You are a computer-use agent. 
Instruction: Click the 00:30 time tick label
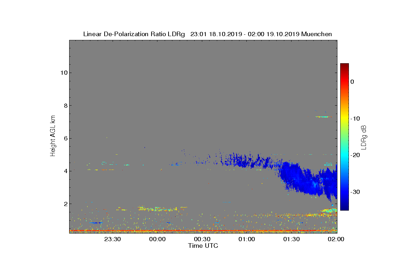(202, 239)
